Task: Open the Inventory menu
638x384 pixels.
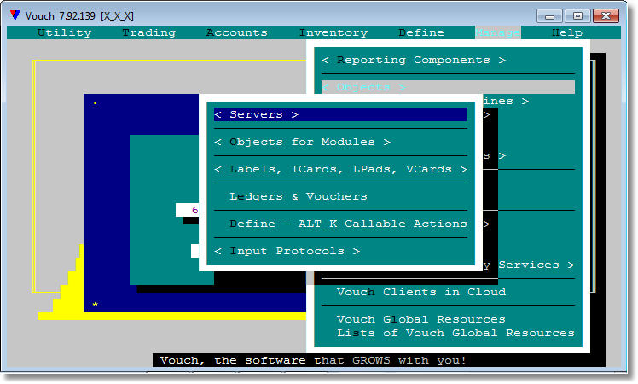Action: pyautogui.click(x=333, y=32)
